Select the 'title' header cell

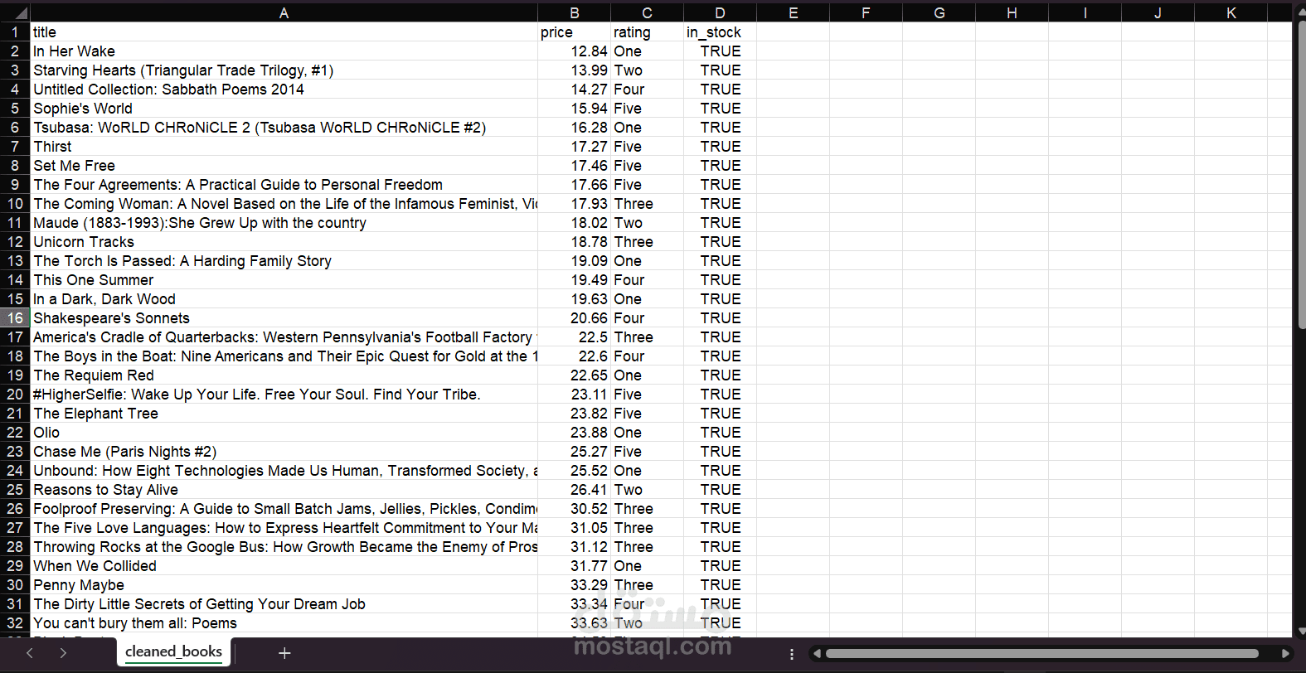[x=284, y=32]
